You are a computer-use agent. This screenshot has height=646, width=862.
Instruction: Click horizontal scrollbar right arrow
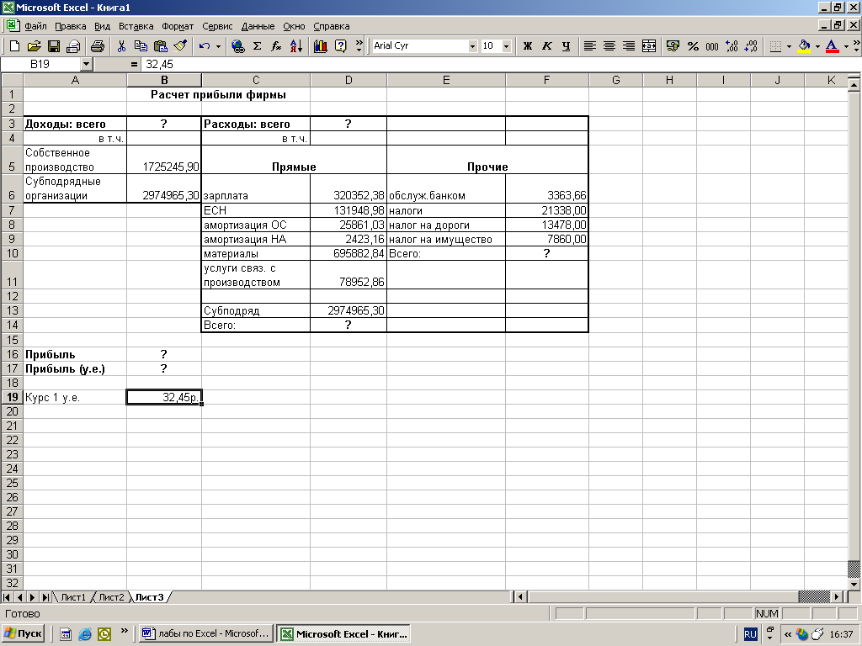tap(837, 596)
